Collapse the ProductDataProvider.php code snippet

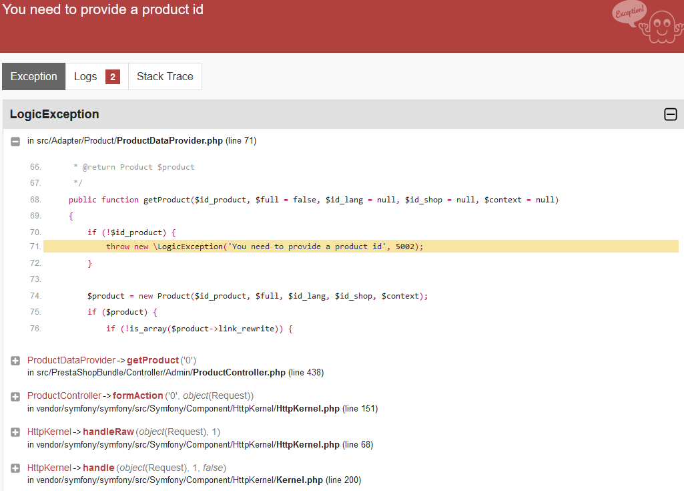pyautogui.click(x=15, y=142)
